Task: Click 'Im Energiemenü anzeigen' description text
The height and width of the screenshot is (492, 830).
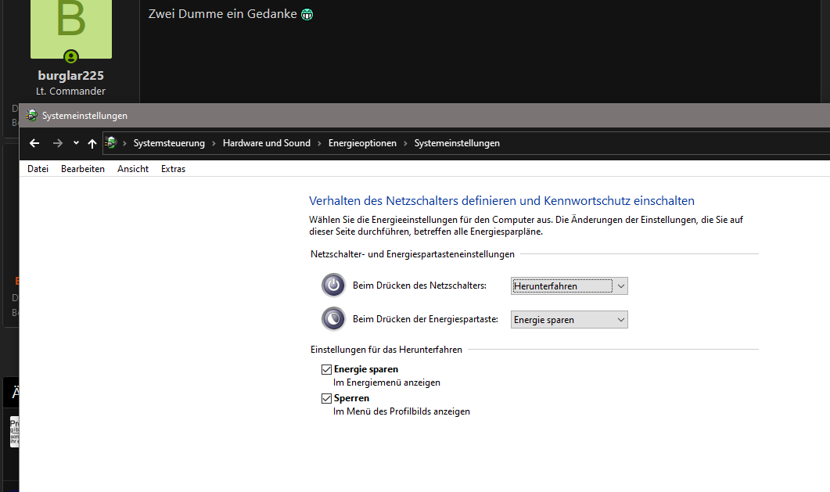Action: pyautogui.click(x=386, y=382)
